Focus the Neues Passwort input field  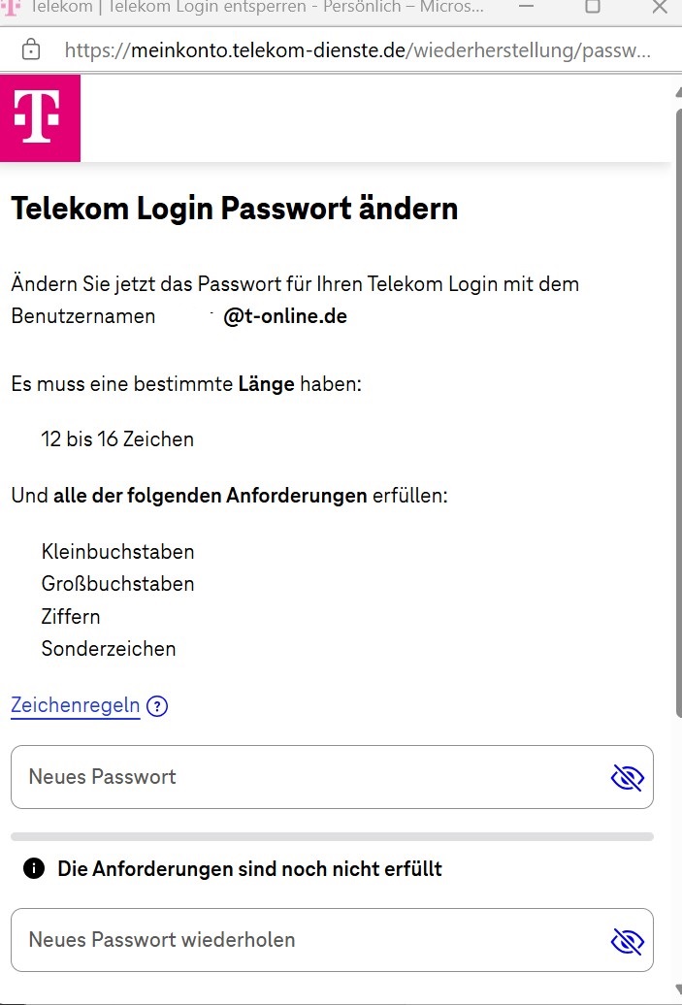332,777
